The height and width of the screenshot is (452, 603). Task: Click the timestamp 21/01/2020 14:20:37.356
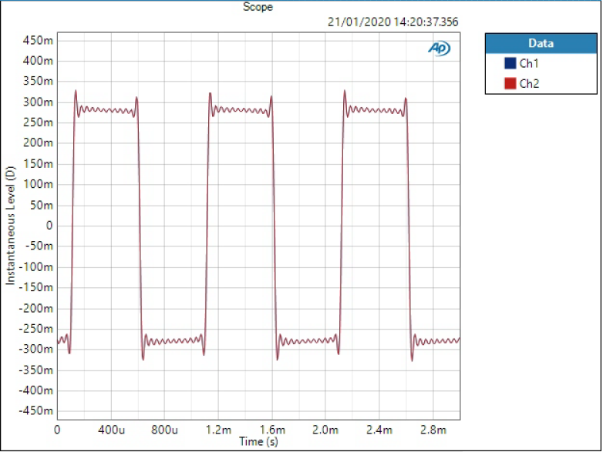(392, 22)
